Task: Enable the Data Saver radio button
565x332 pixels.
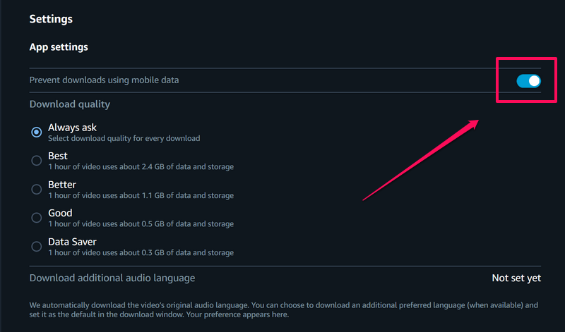Action: click(37, 247)
